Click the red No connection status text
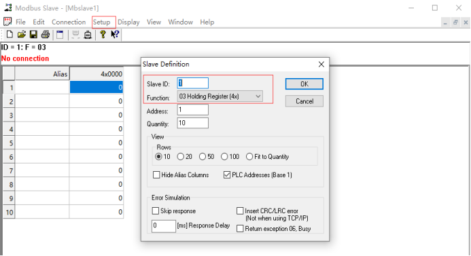This screenshot has width=471, height=256. pos(25,58)
